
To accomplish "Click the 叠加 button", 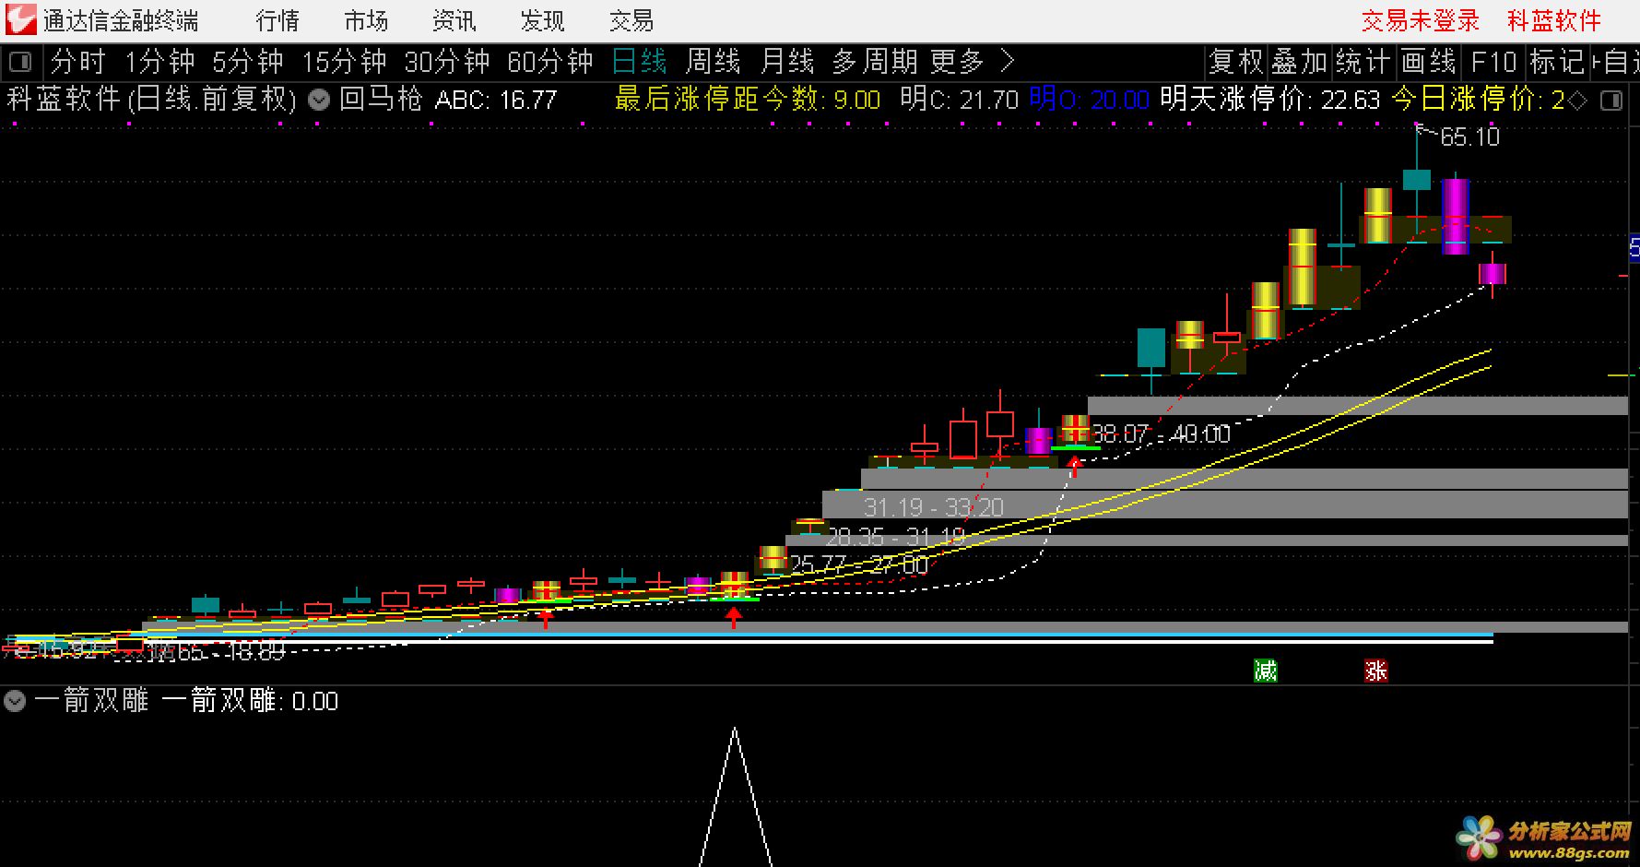I will tap(1299, 62).
